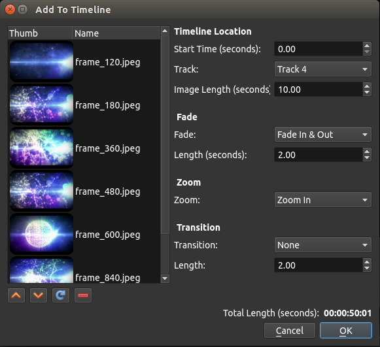The width and height of the screenshot is (380, 347).
Task: Select frame_600.jpeg disco ball thumbnail
Action: click(41, 234)
